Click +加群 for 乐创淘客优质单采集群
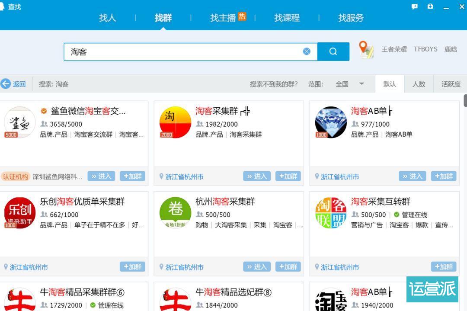 click(133, 266)
